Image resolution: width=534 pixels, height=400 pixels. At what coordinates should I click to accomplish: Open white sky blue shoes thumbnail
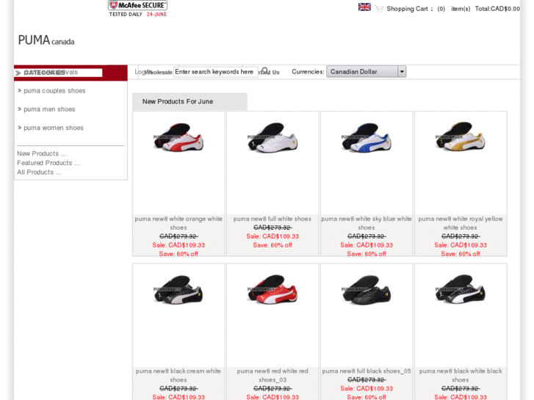tap(367, 137)
